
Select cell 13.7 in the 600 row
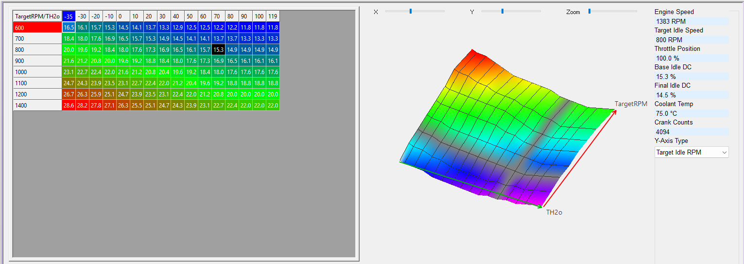[x=150, y=28]
